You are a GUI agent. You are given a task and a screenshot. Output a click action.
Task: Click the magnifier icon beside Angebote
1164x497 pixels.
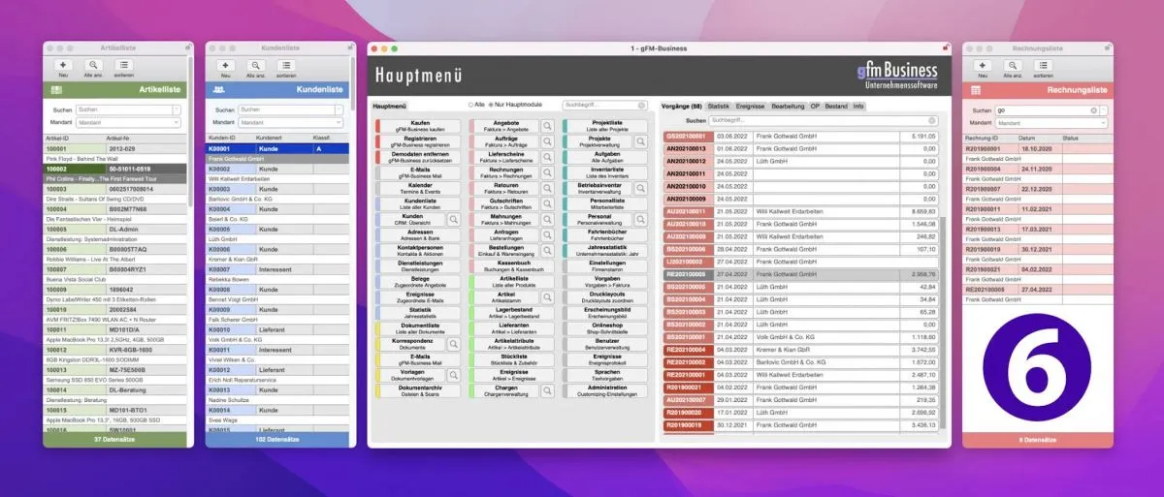point(548,126)
